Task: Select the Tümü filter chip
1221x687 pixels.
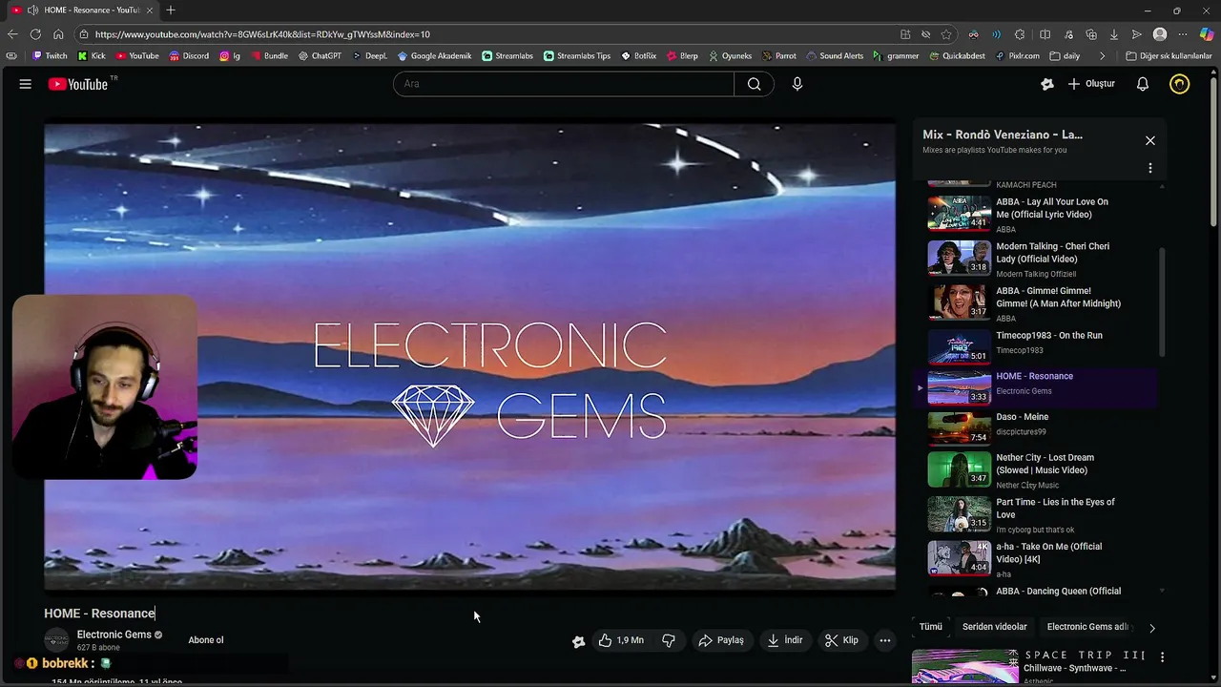Action: [x=930, y=627]
